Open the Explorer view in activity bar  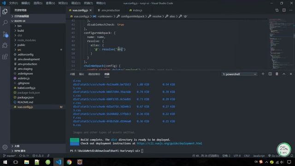[5, 12]
